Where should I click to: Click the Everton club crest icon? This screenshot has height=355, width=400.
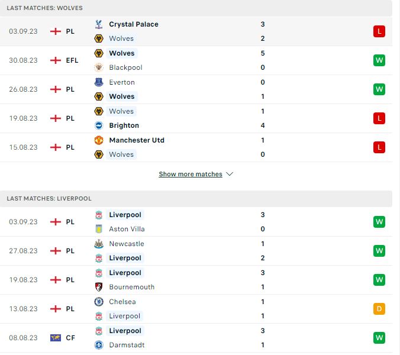[x=99, y=82]
